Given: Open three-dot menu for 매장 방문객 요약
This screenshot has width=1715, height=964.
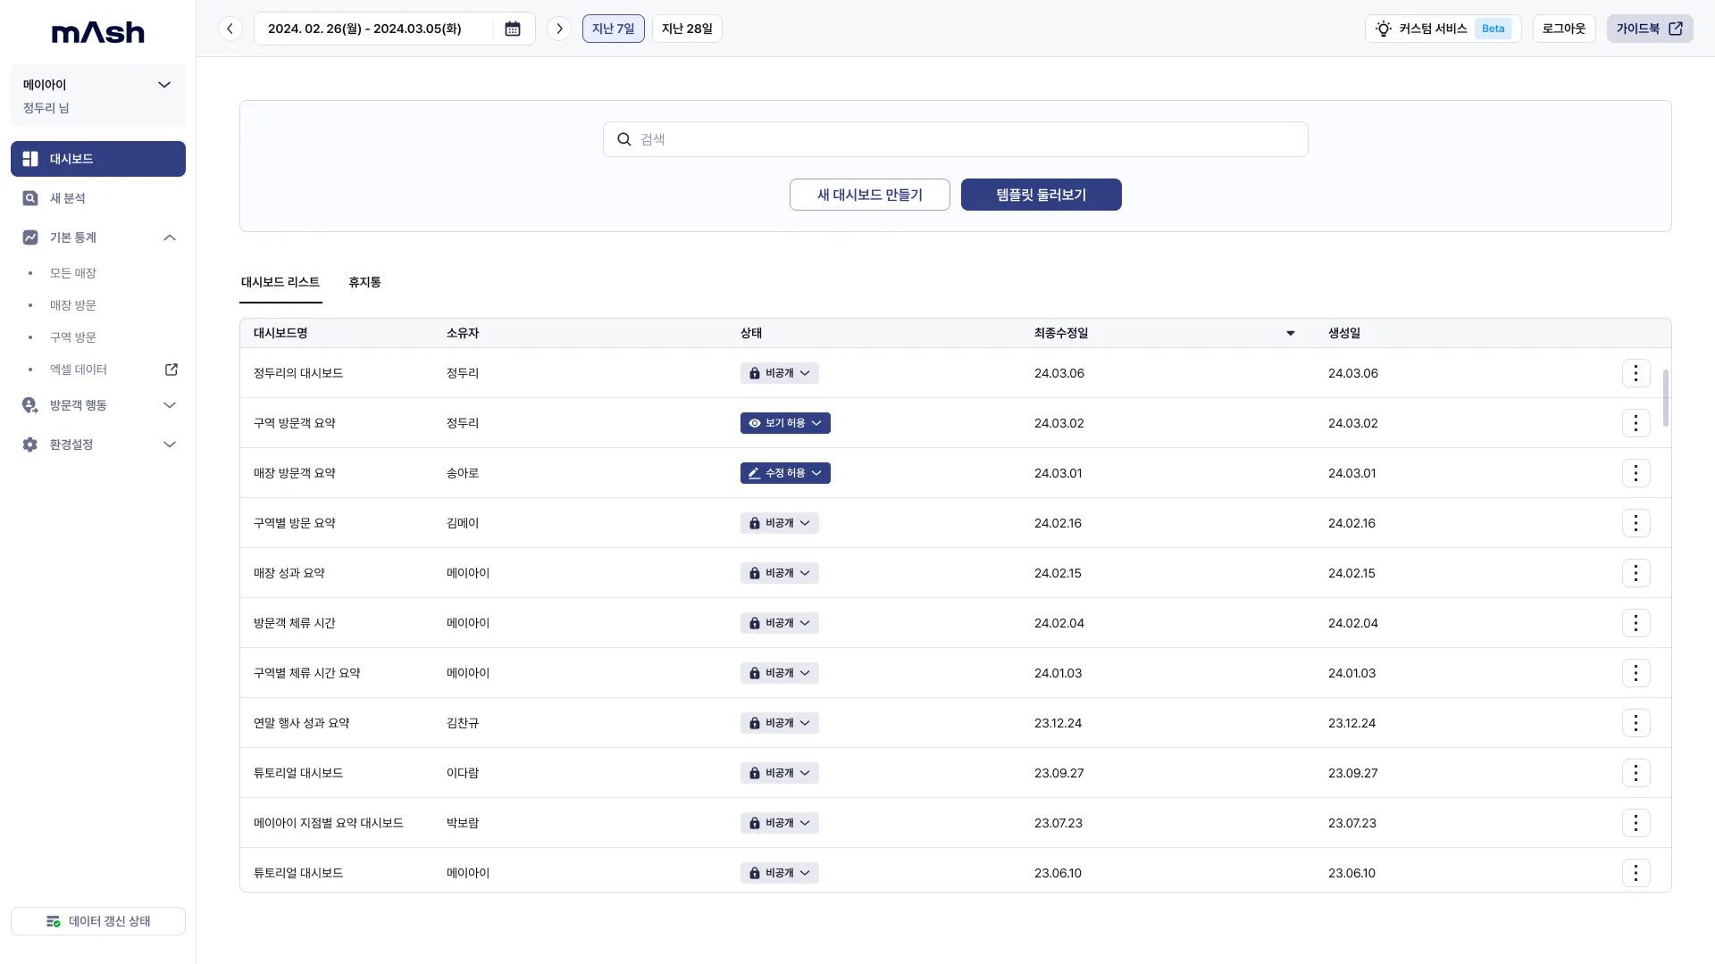Looking at the screenshot, I should pyautogui.click(x=1635, y=473).
